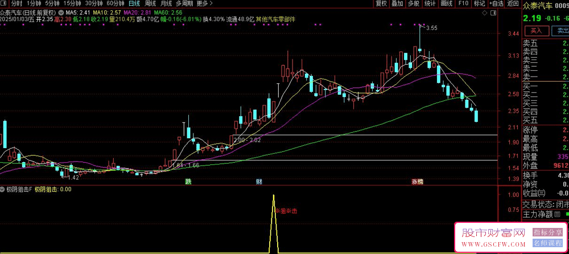Click the MA5: 2.41 label
This screenshot has height=254, width=569.
pos(77,12)
